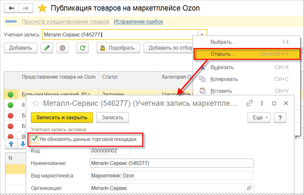Screen dimensions: 304x195
Task: Open 'Исправление ошибок' link
Action: (138, 21)
